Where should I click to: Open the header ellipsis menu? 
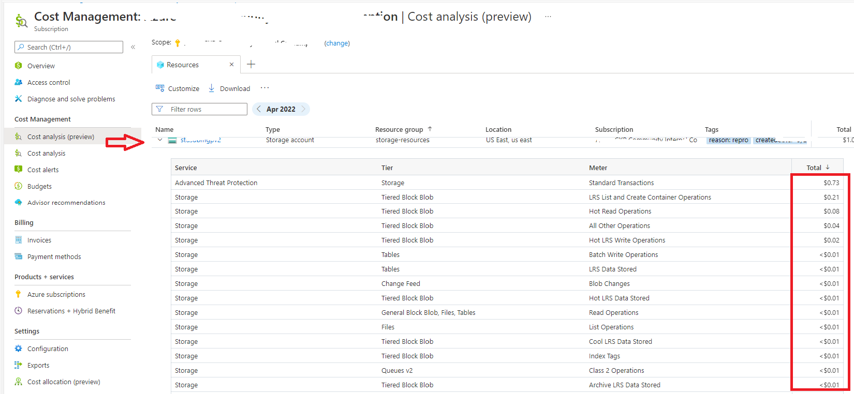pyautogui.click(x=548, y=17)
